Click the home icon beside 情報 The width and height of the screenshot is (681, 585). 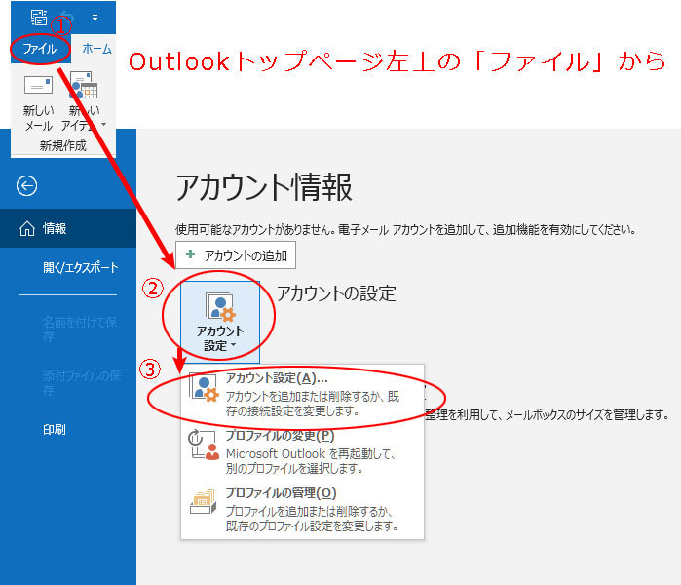point(27,228)
